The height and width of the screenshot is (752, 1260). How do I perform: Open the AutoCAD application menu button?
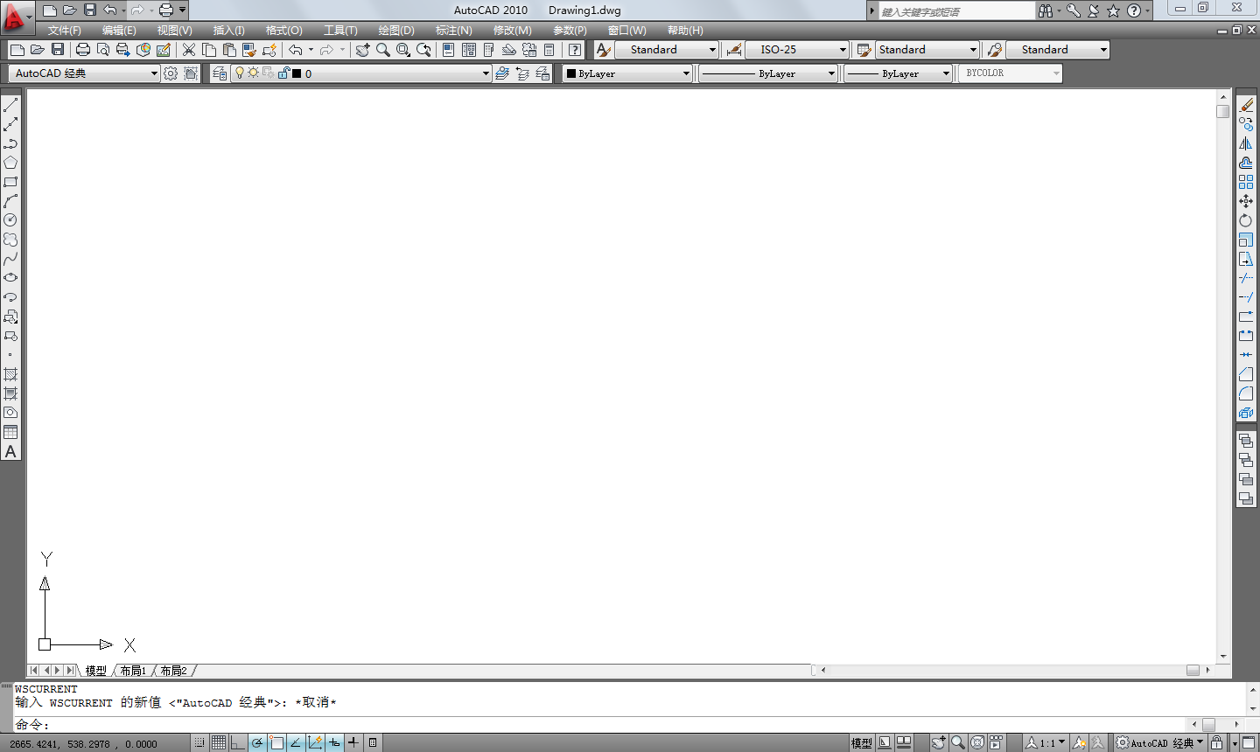[x=16, y=16]
